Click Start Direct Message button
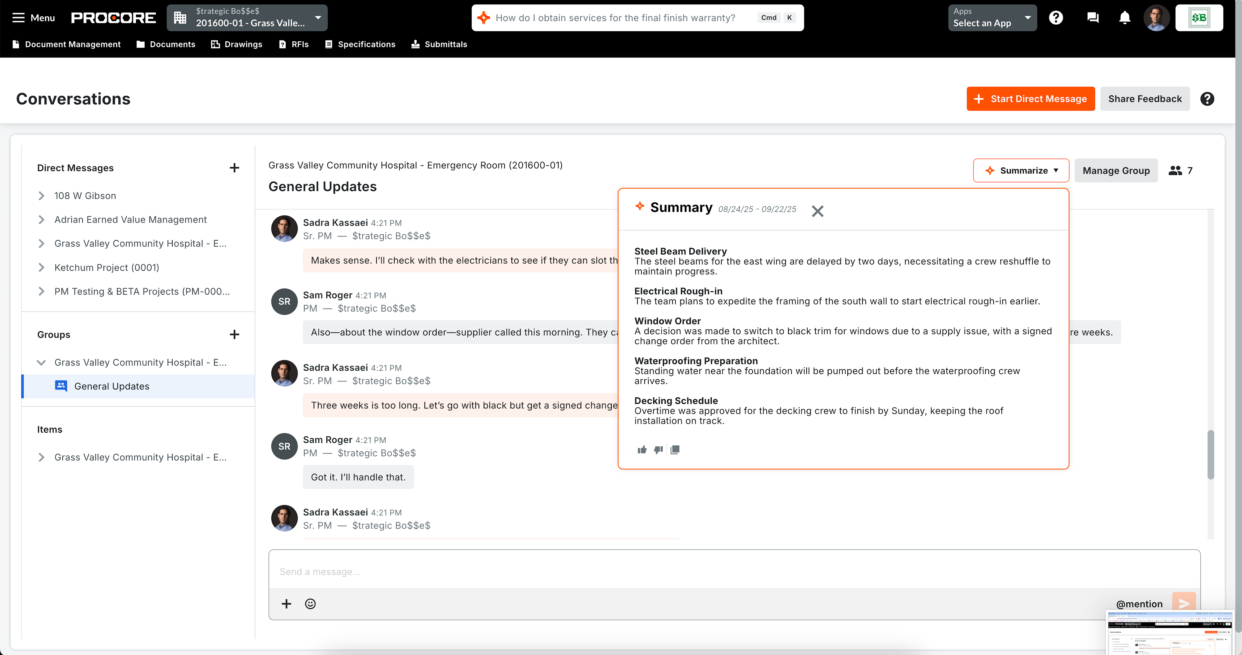This screenshot has height=655, width=1242. pos(1031,99)
